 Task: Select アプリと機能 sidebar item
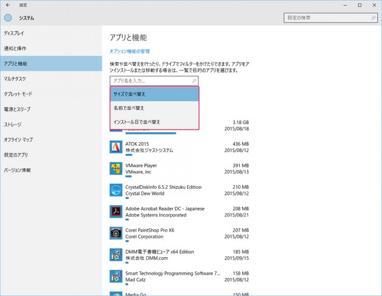(x=51, y=63)
